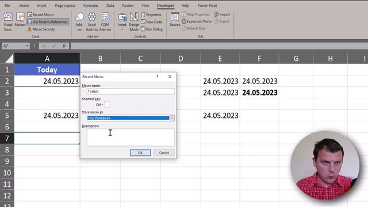The image size is (368, 207).
Task: Click the Select All corner triangle
Action: (x=9, y=59)
